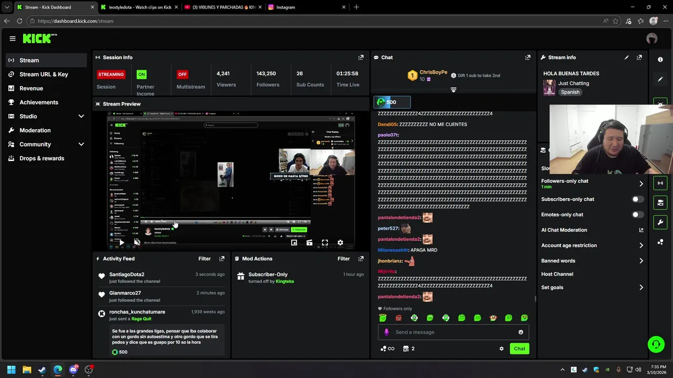The image size is (673, 378).
Task: Click the Spanish language tag
Action: click(570, 92)
